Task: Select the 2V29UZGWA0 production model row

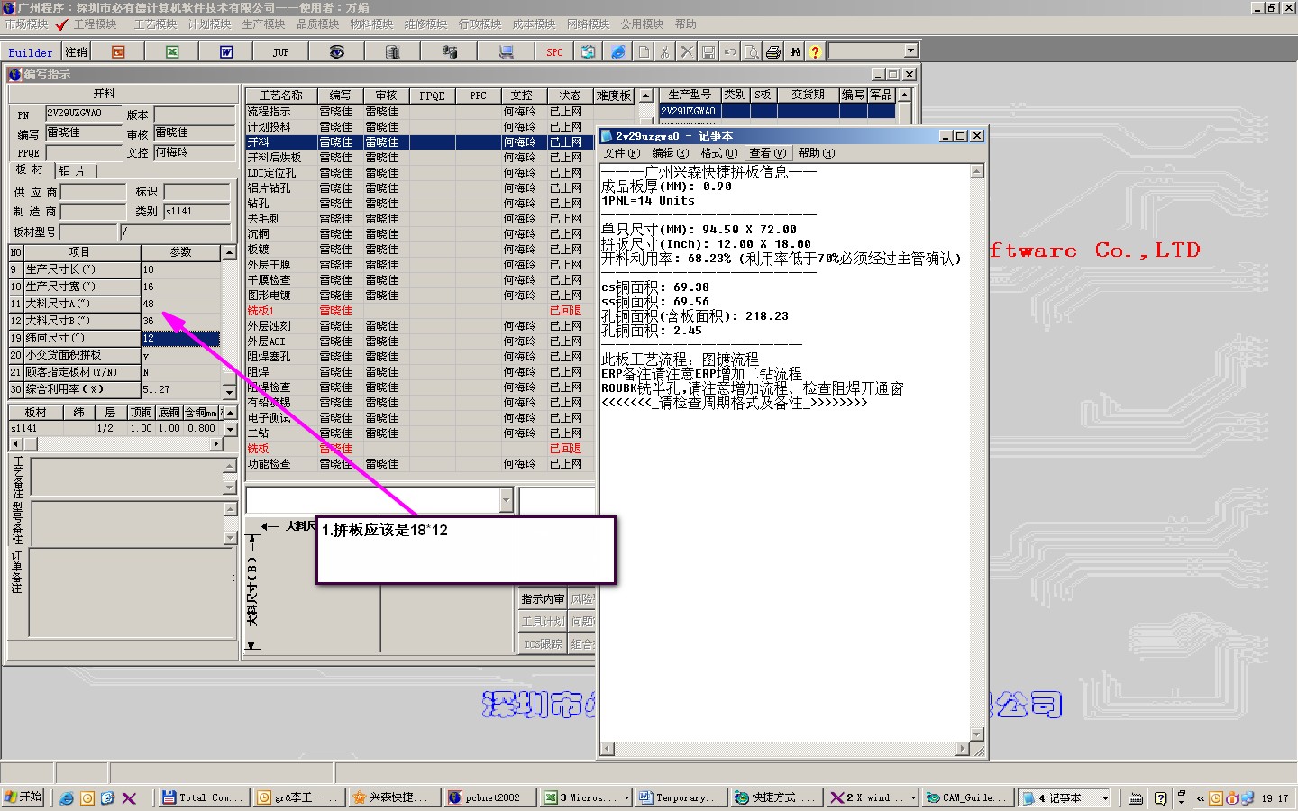Action: click(778, 112)
